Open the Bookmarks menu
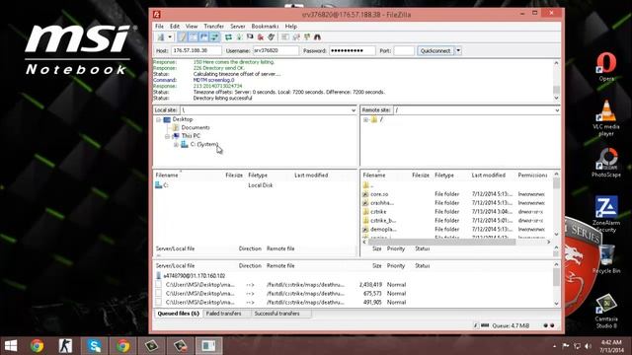 265,27
